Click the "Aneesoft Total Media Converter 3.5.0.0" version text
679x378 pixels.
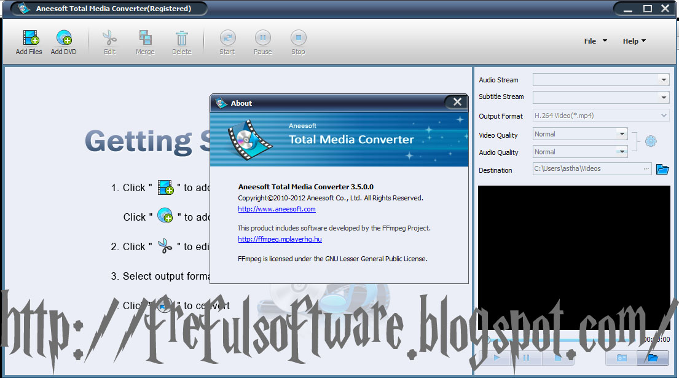(306, 187)
